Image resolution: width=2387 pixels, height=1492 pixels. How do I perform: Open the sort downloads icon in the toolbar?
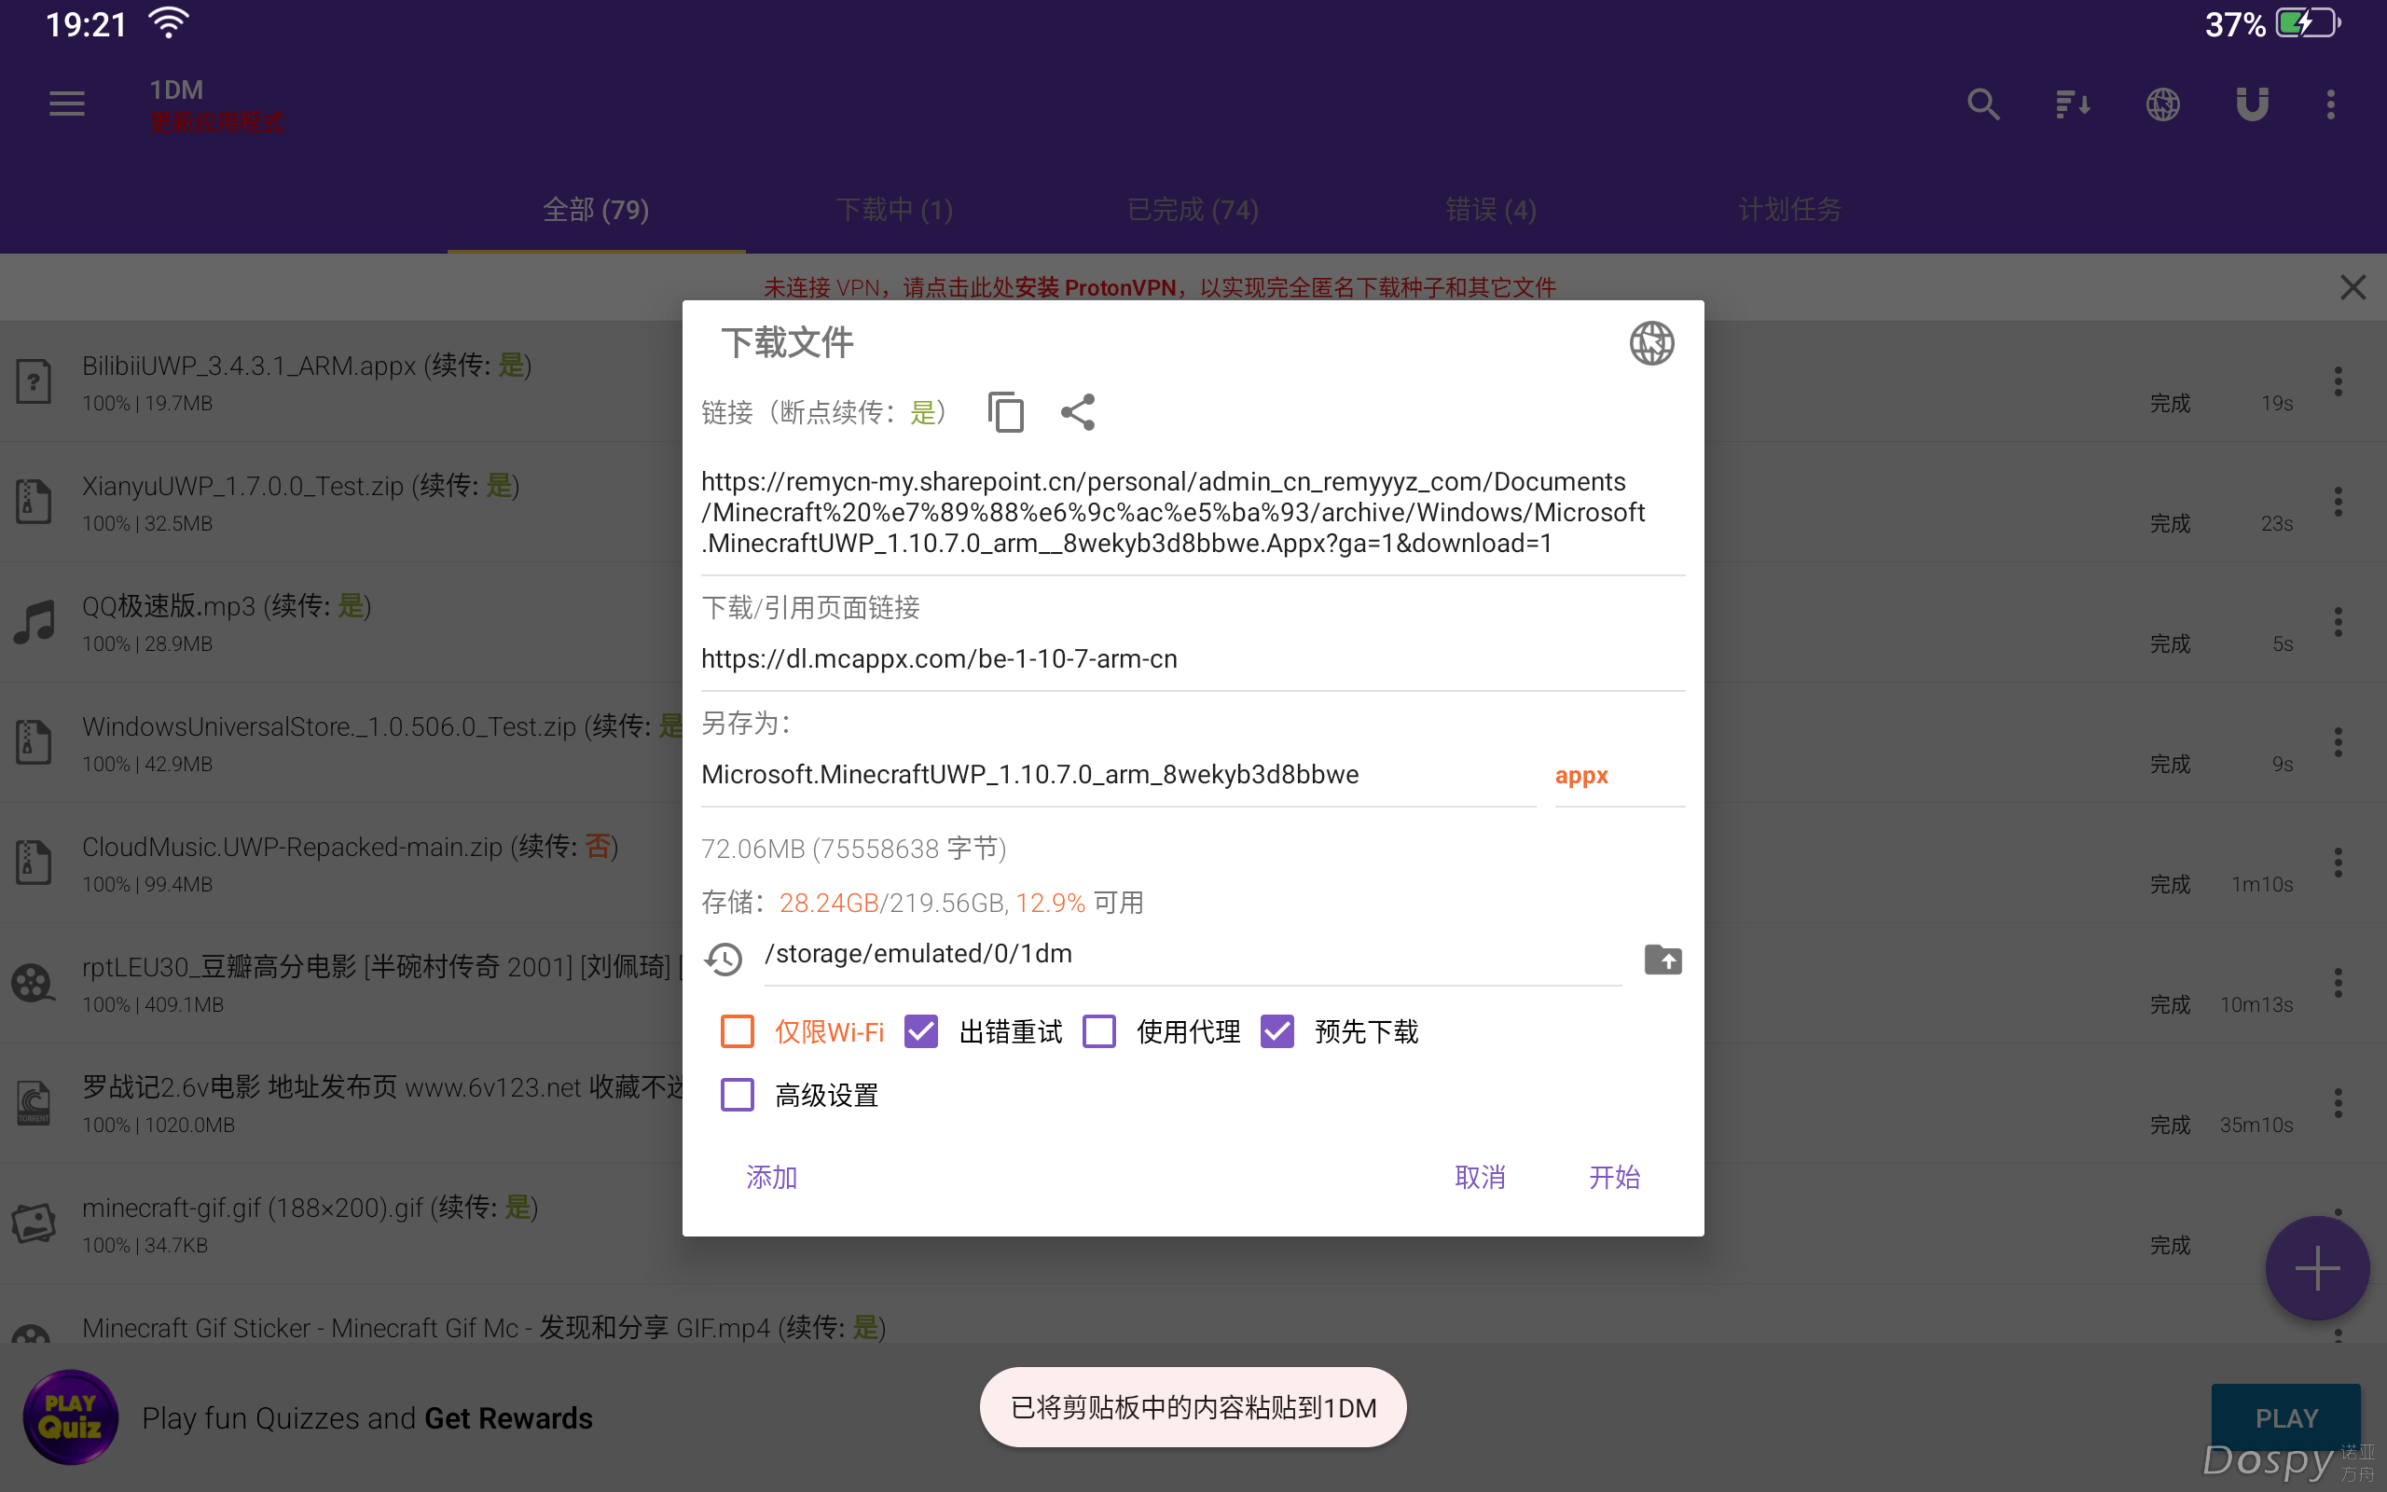point(2073,104)
